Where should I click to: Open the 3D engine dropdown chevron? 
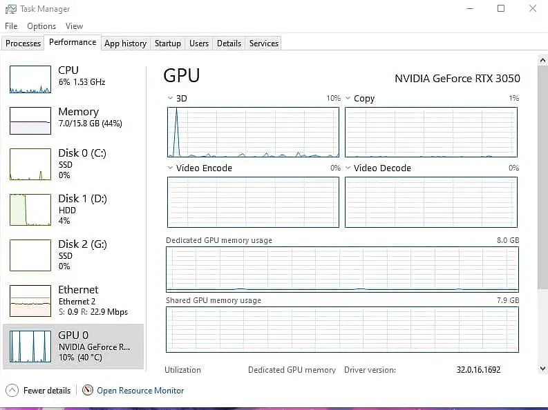pos(170,98)
